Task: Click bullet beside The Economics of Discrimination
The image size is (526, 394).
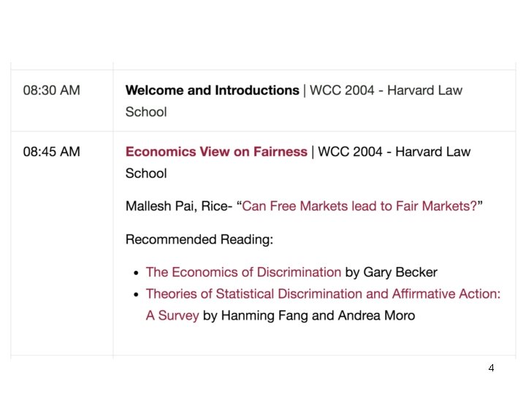Action: pyautogui.click(x=135, y=273)
